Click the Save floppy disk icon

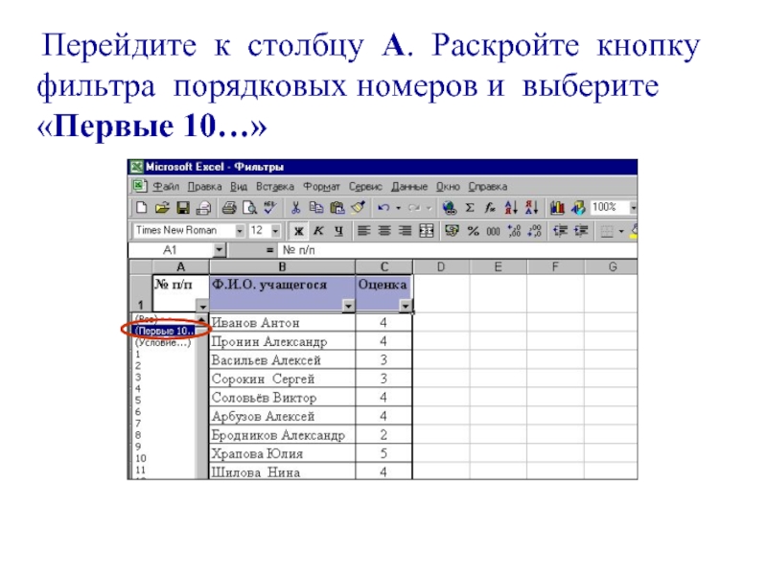(x=183, y=208)
